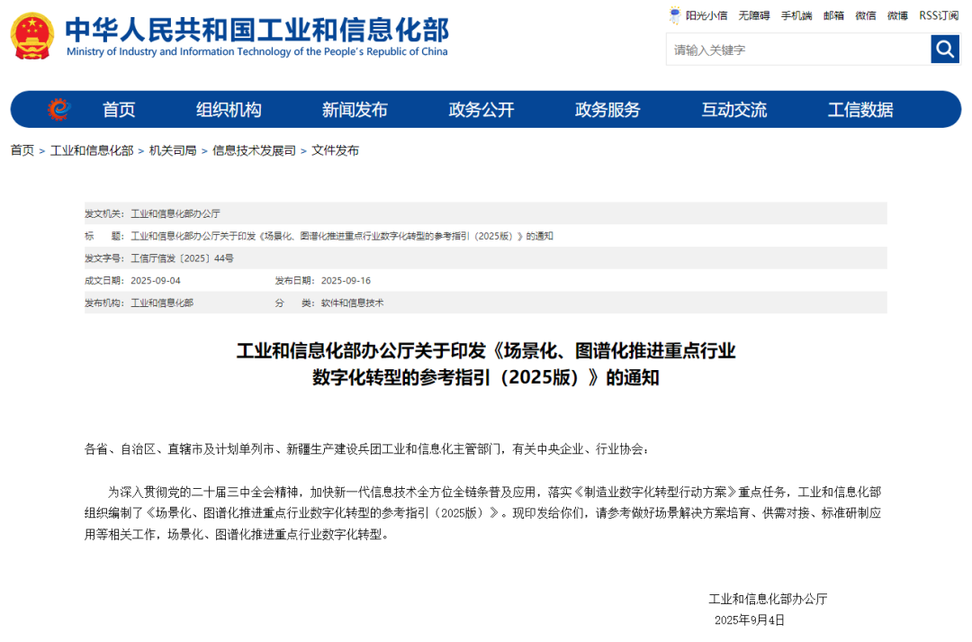972x642 pixels.
Task: Select the 发文字号 value 工信厅信发〔2025〕44号
Action: click(182, 258)
